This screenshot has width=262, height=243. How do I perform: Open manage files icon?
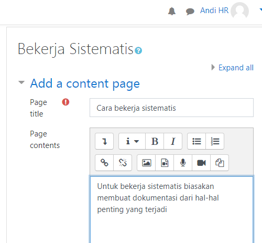pyautogui.click(x=220, y=163)
